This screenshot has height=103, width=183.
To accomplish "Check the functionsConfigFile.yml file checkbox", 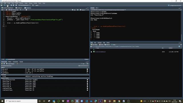I will click(x=91, y=52).
